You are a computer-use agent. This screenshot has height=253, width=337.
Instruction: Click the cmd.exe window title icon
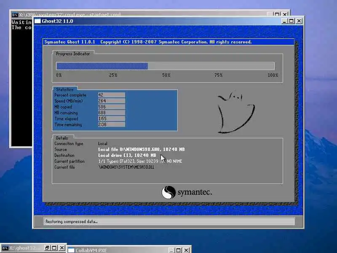click(15, 15)
